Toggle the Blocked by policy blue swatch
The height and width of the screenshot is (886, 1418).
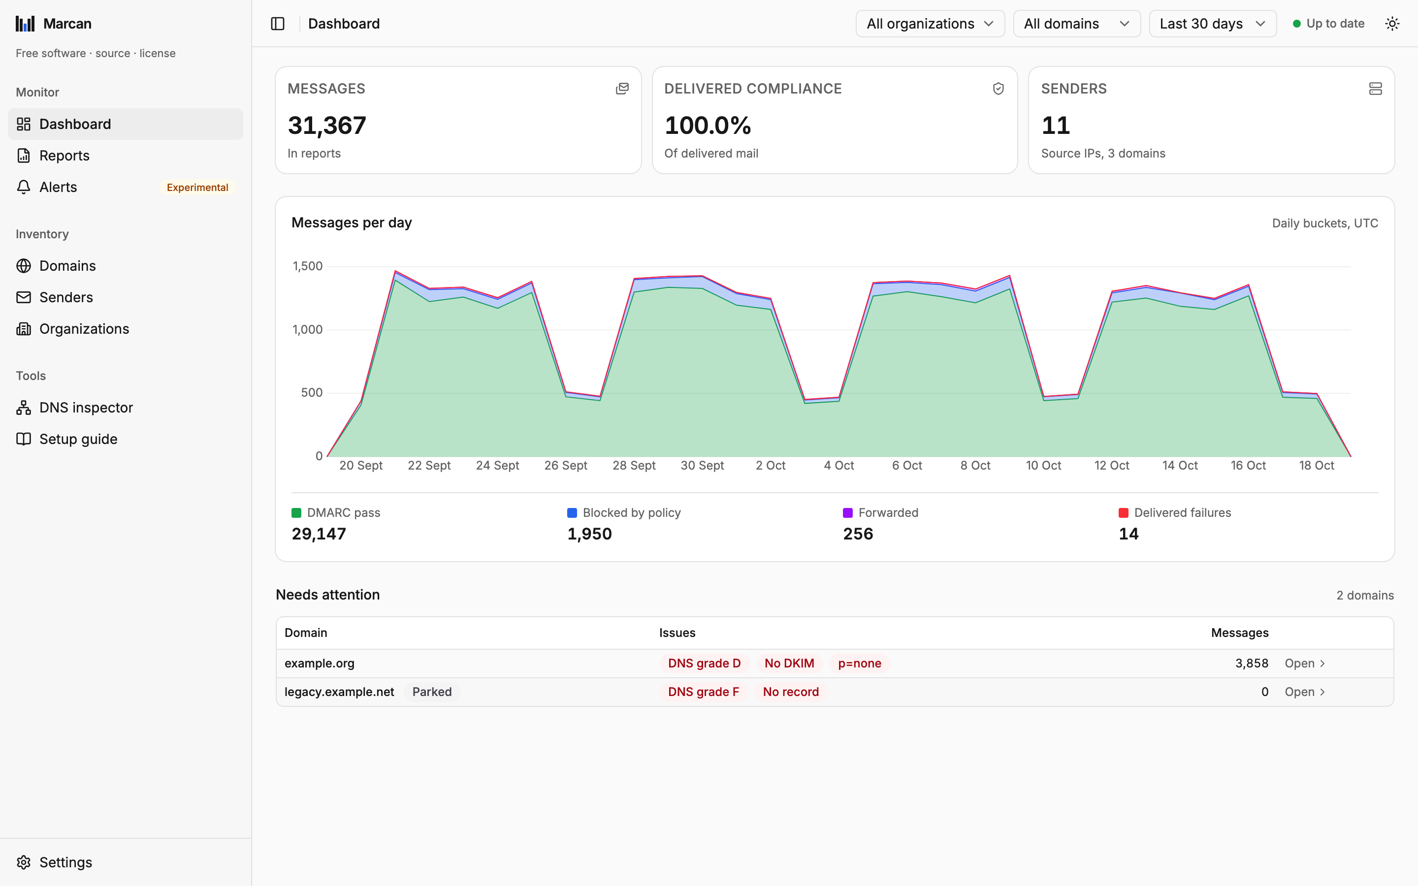click(572, 513)
